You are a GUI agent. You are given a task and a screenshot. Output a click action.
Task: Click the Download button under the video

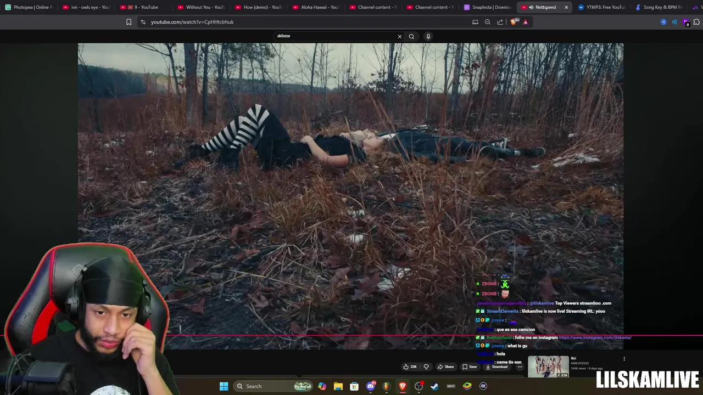[x=497, y=366]
